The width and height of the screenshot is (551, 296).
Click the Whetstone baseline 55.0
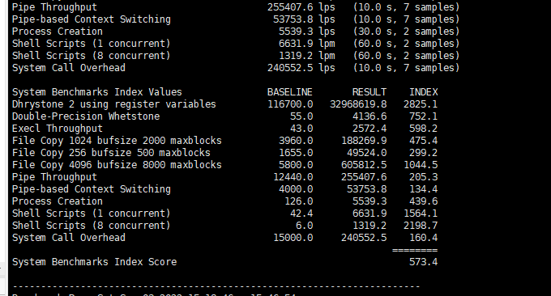301,116
